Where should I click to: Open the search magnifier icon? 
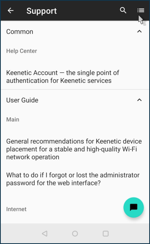(x=123, y=11)
